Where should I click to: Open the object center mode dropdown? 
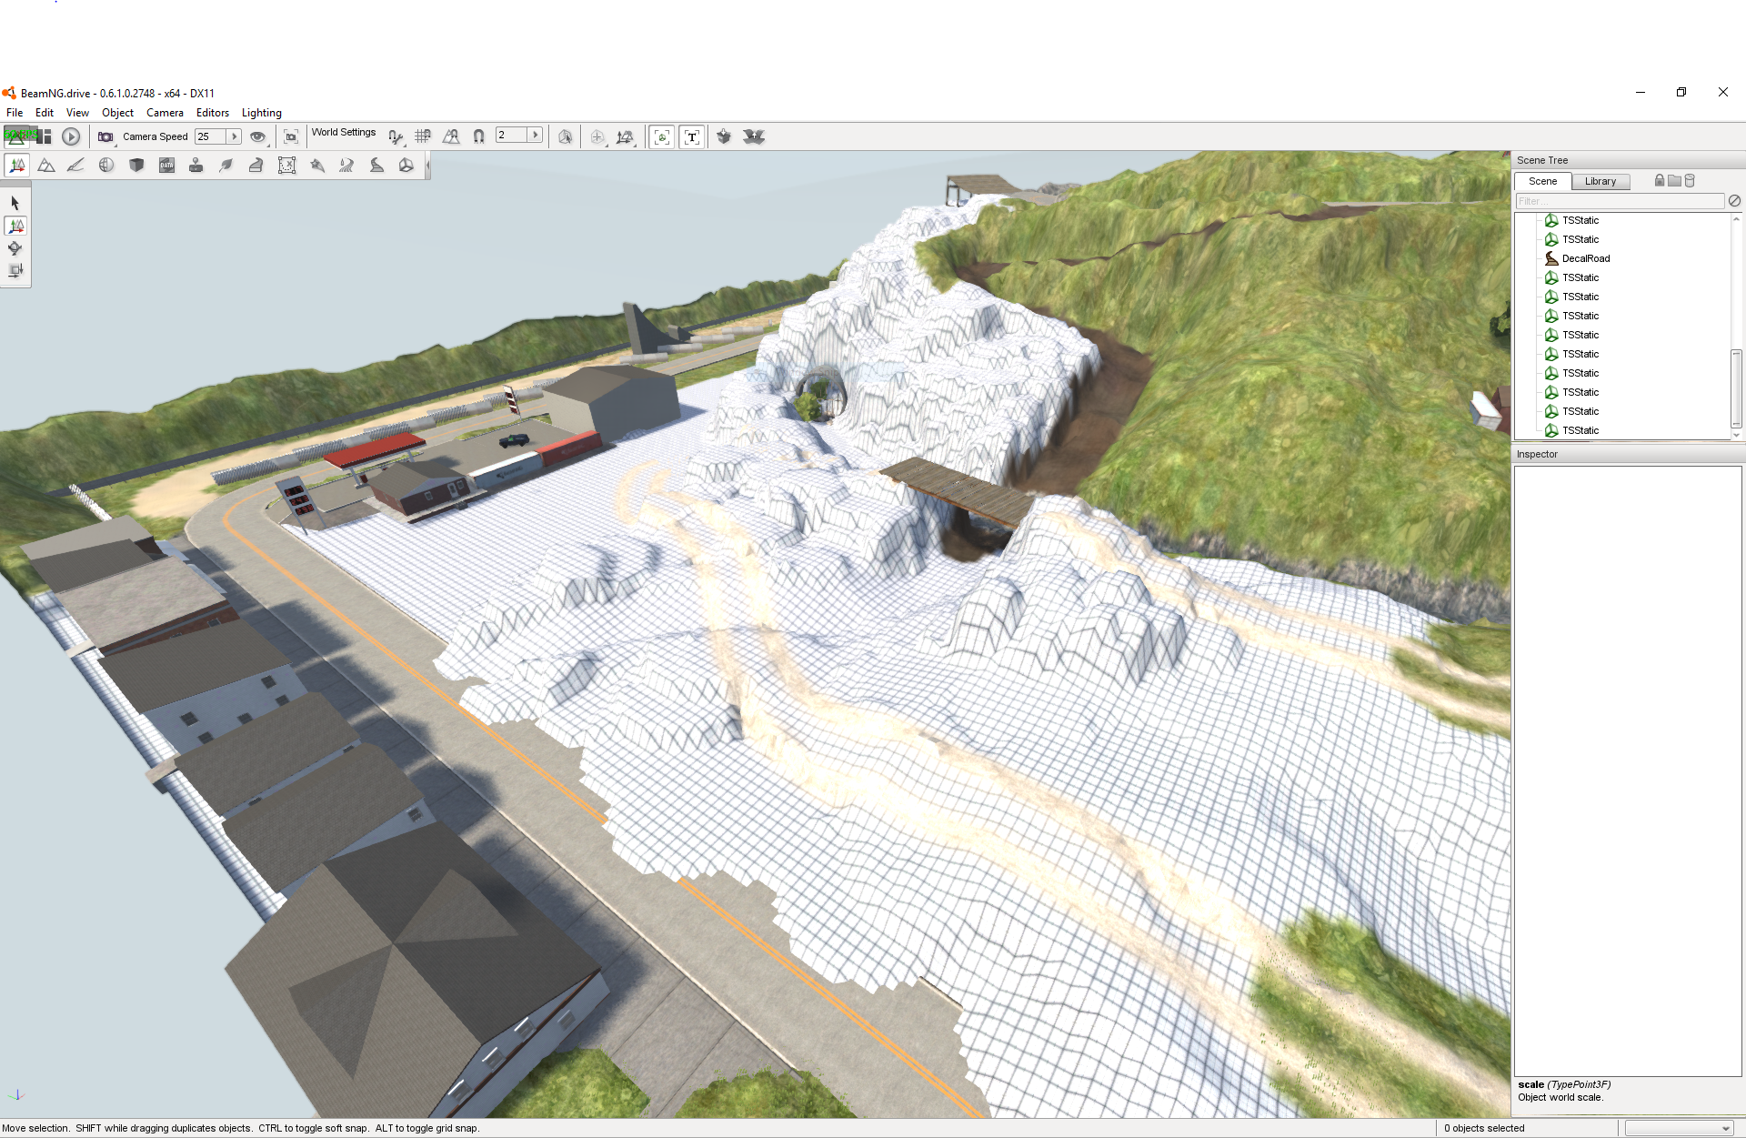tap(597, 136)
